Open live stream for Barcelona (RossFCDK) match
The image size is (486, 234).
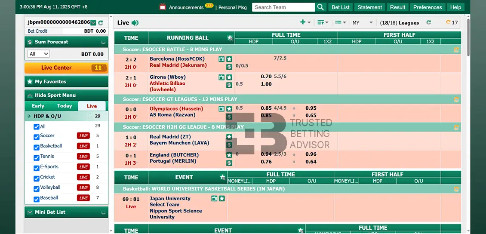pos(221,59)
